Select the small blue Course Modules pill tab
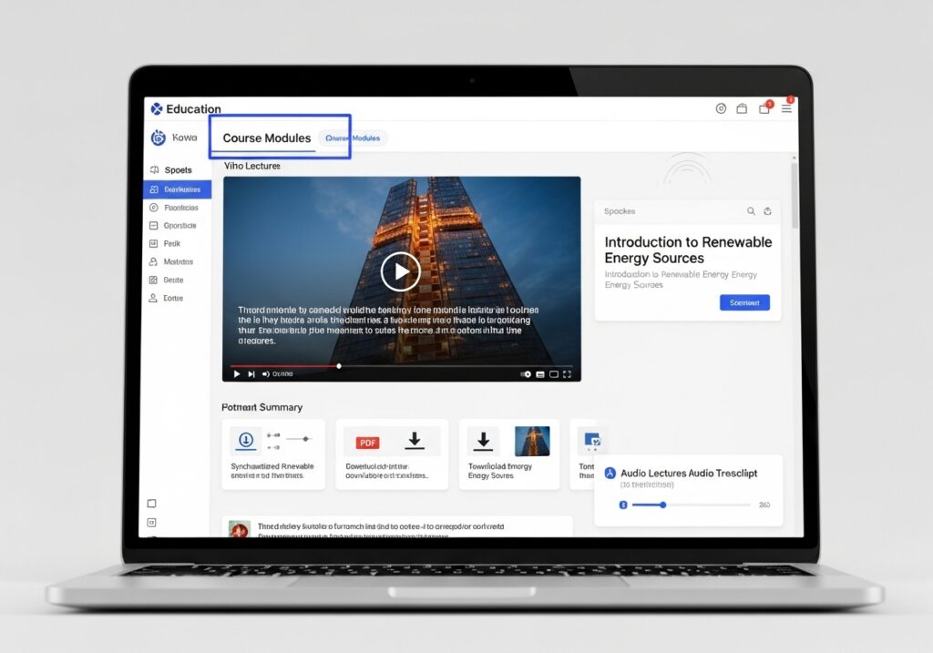The height and width of the screenshot is (653, 933). click(354, 138)
